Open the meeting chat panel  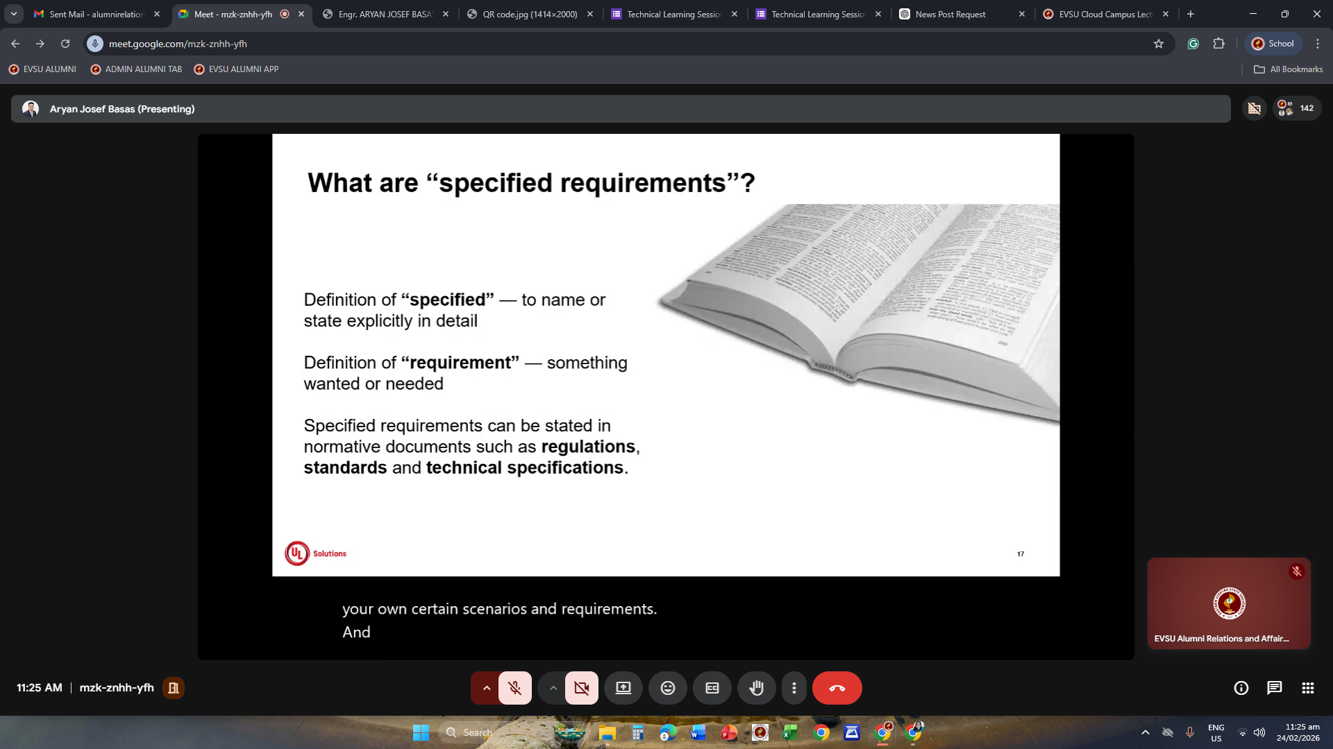[1274, 688]
